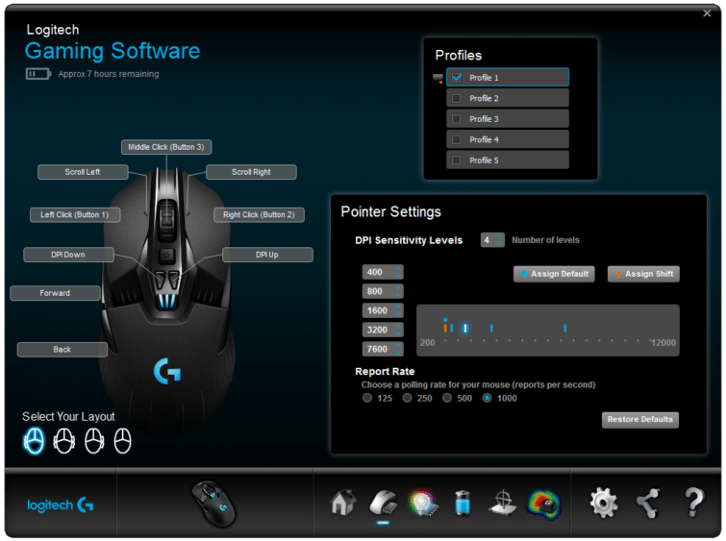The height and width of the screenshot is (541, 726).
Task: Select the fourth mouse layout icon
Action: (x=123, y=440)
